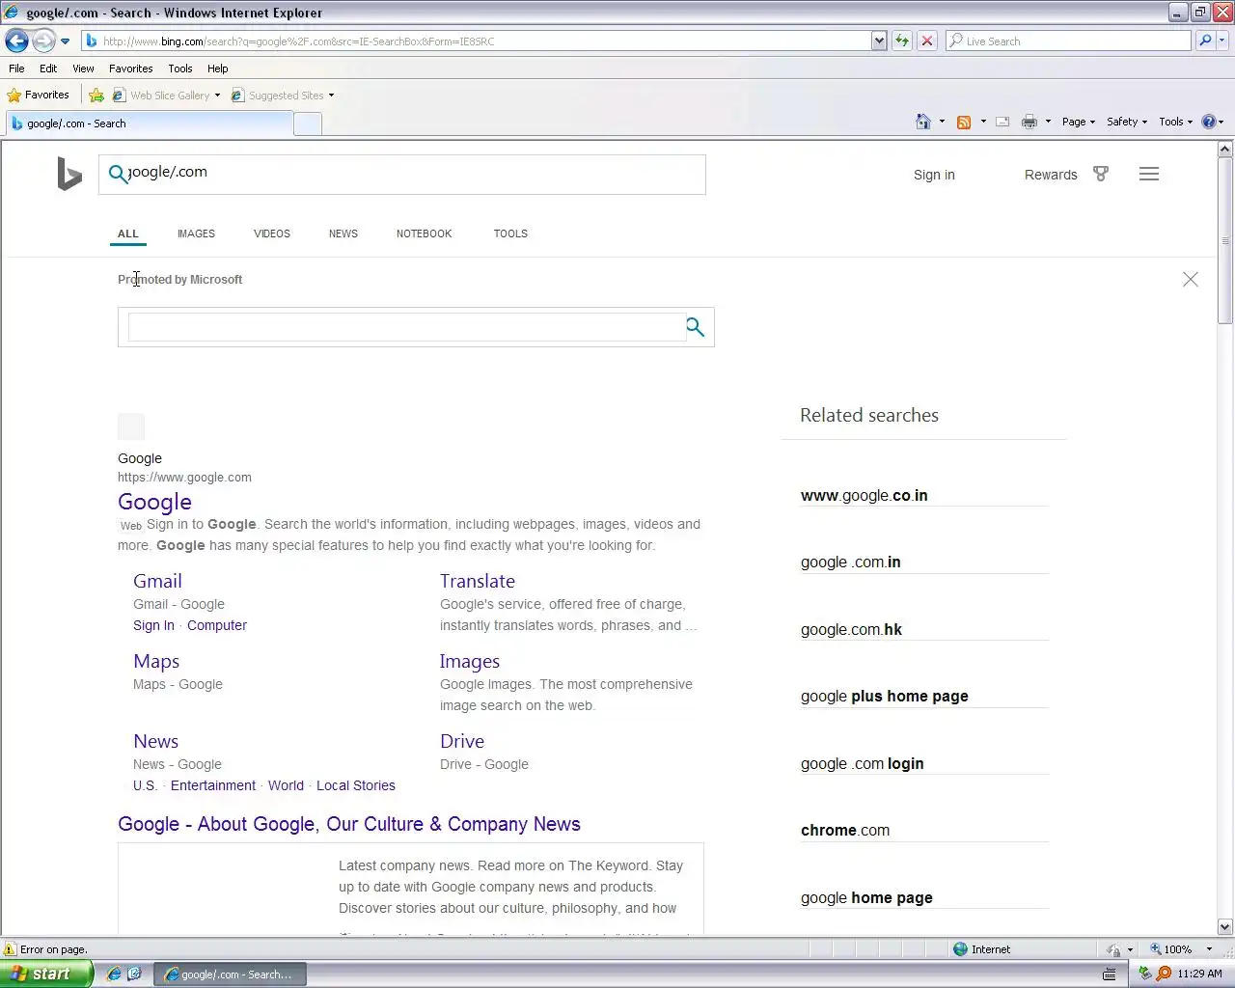Open the command bar Tools dropdown

click(1175, 122)
